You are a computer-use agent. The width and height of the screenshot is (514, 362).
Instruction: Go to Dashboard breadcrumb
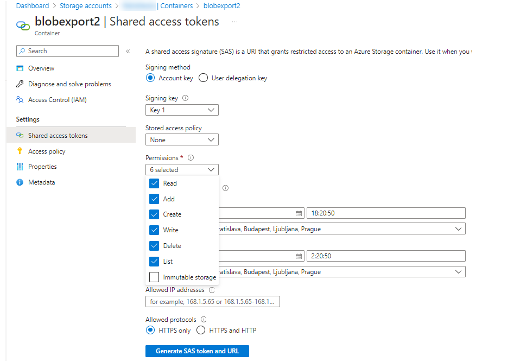[x=33, y=6]
